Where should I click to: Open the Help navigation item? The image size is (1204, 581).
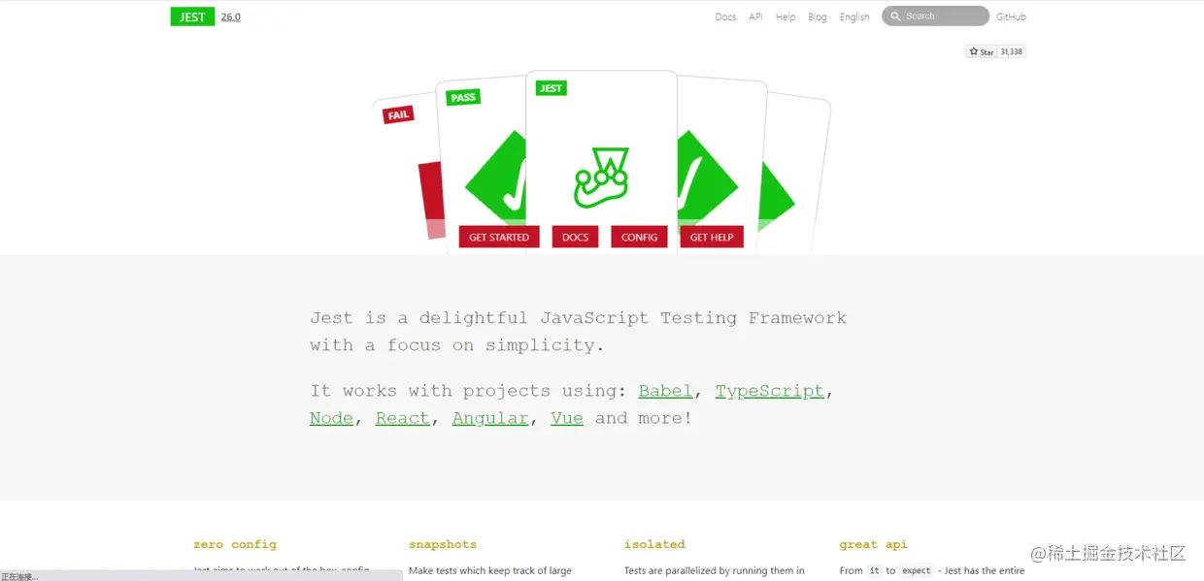(x=786, y=16)
